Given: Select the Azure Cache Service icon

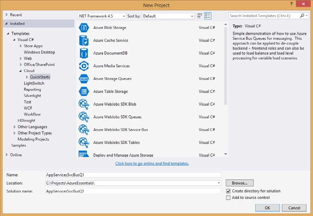Looking at the screenshot, I should [84, 40].
